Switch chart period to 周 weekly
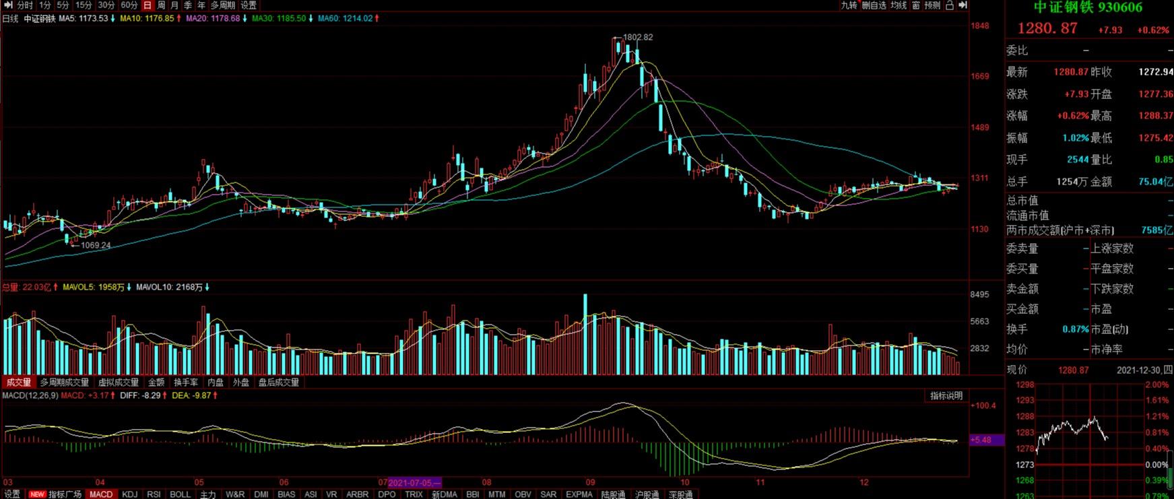Screen dimensions: 1174x499 [162, 5]
